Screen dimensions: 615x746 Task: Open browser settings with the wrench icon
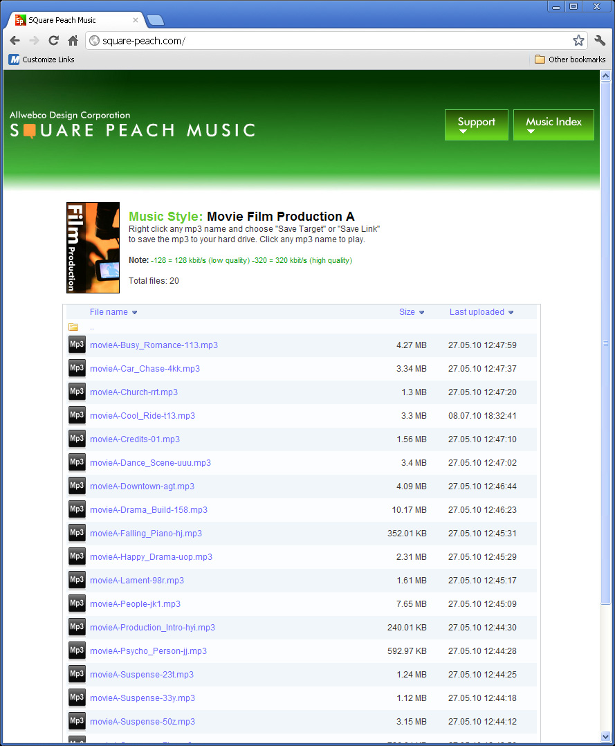599,40
